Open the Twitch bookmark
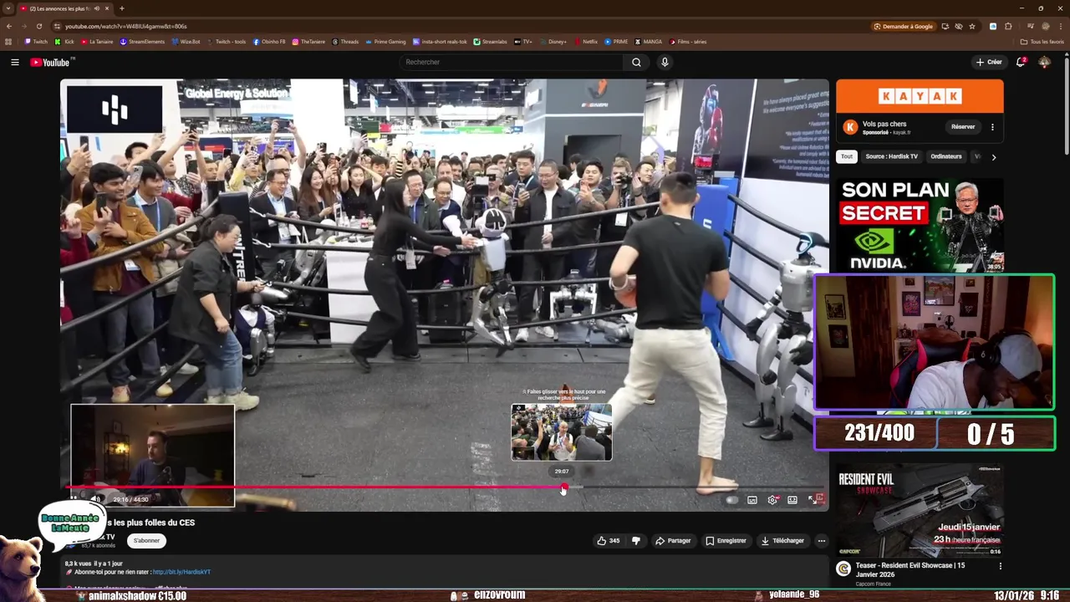Screen dimensions: 1070x602 click(36, 42)
